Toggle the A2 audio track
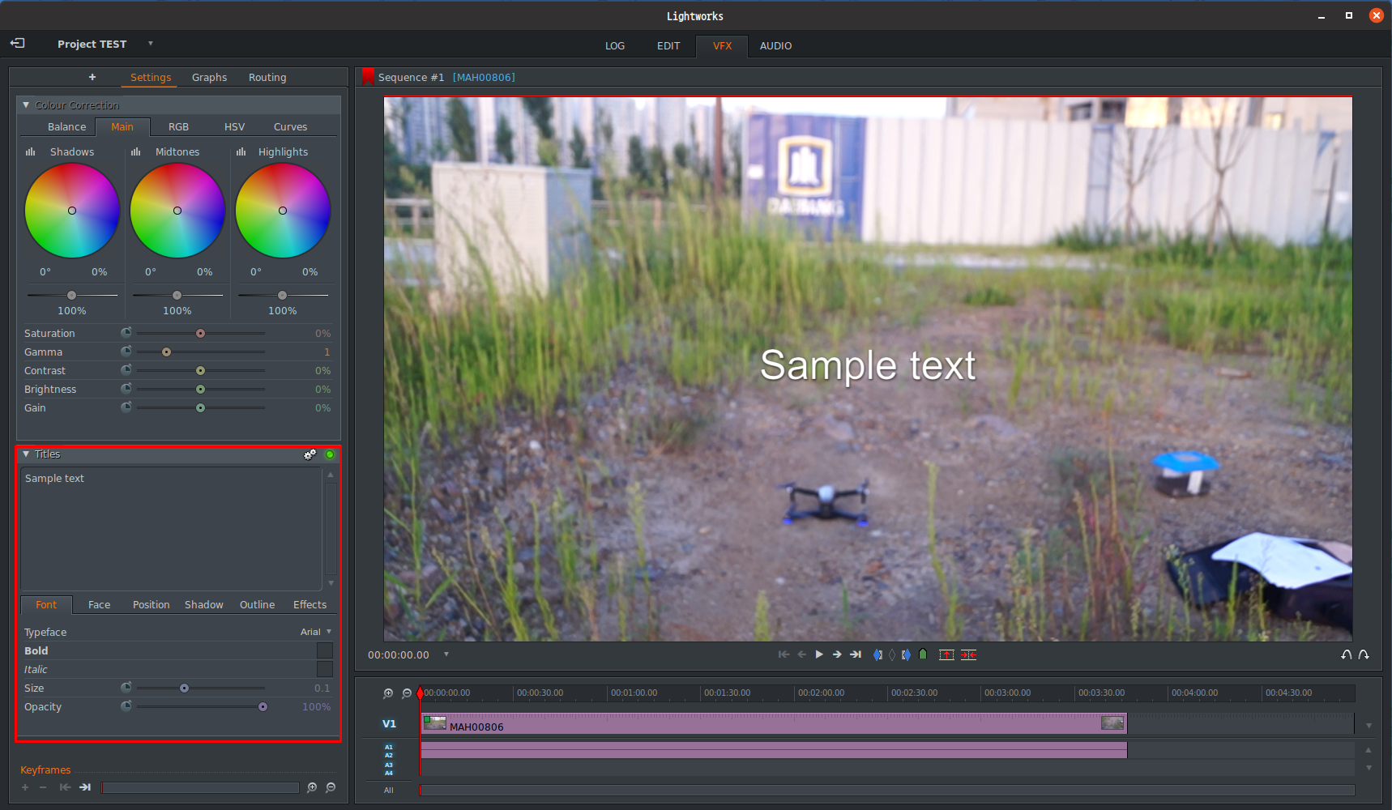This screenshot has width=1392, height=810. pos(389,755)
